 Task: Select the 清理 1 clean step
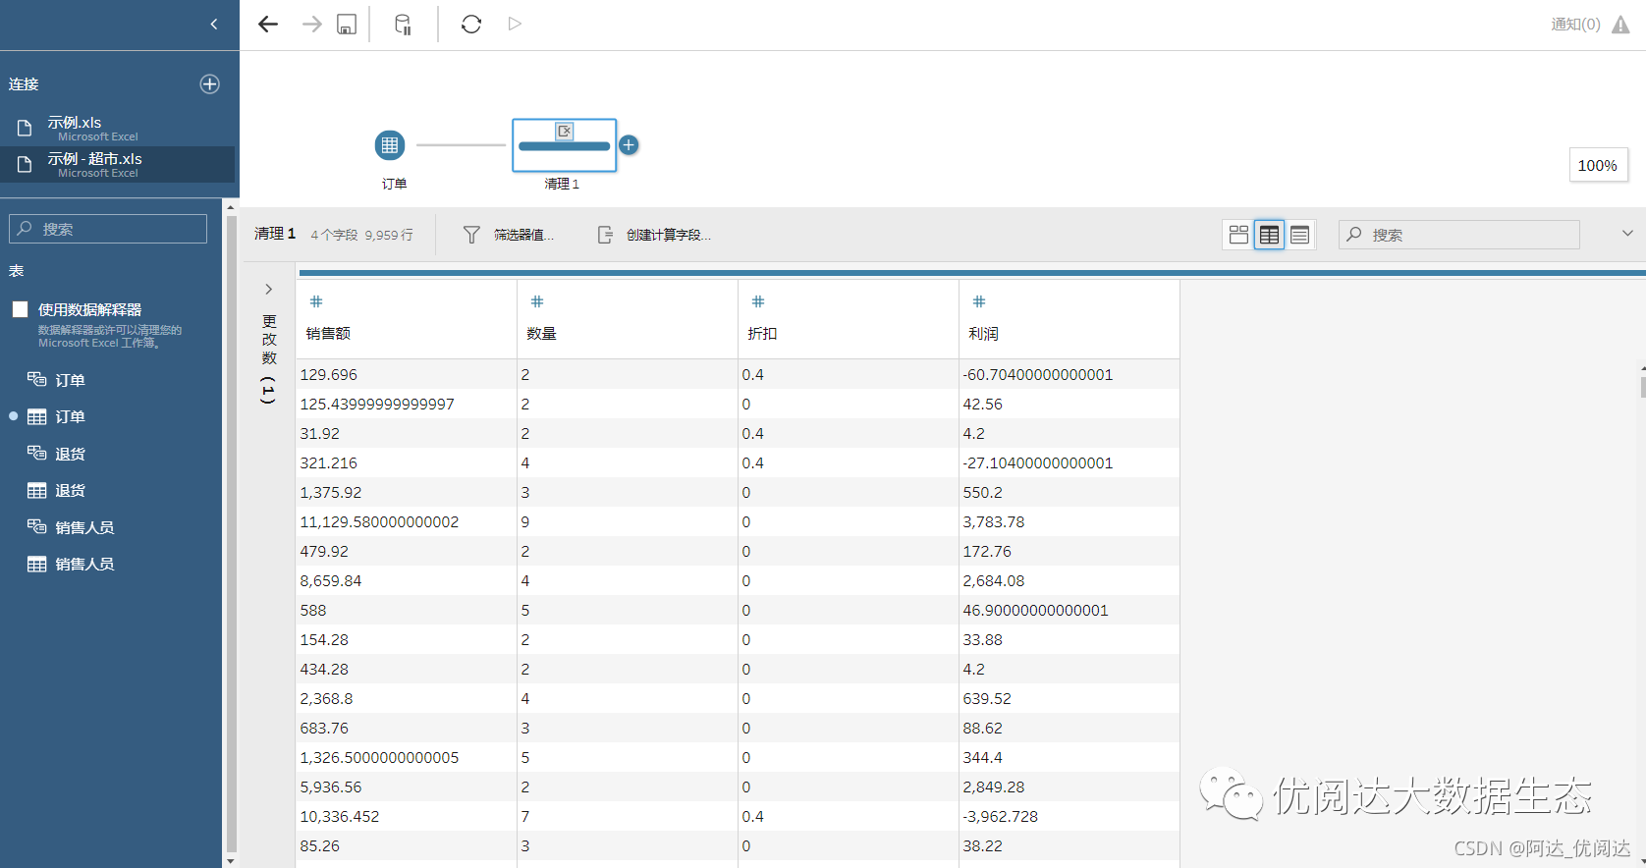pyautogui.click(x=564, y=145)
